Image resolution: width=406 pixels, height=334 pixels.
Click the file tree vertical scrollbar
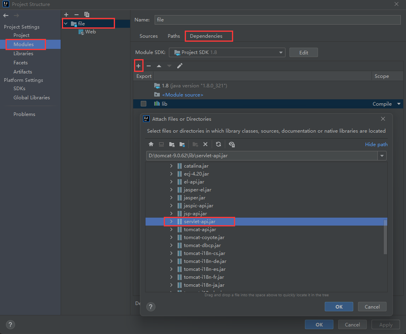[x=385, y=237]
